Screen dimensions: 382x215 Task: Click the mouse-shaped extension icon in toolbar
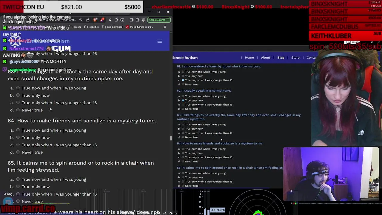click(110, 20)
